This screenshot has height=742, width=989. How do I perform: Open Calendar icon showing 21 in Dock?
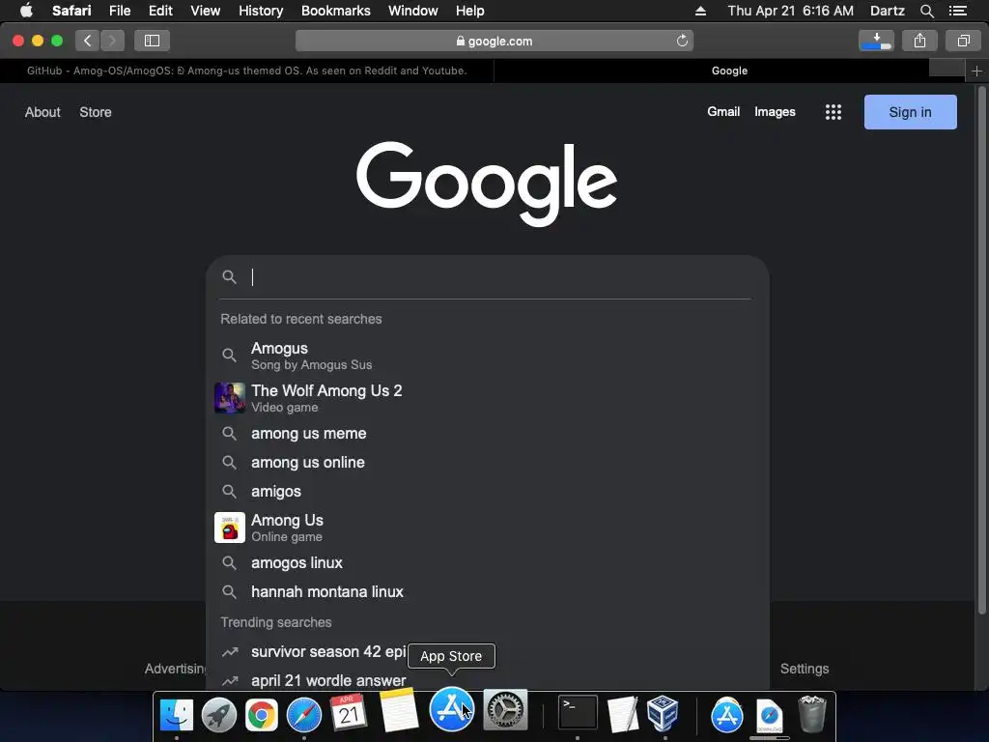click(348, 713)
